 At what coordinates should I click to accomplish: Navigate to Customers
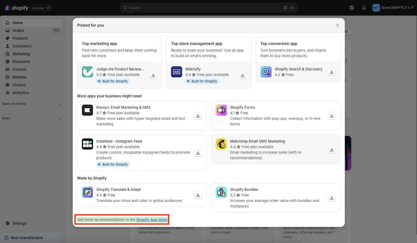click(x=32, y=46)
